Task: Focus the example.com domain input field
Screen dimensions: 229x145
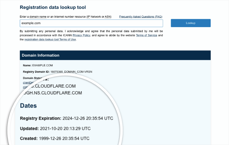Action: 91,23
